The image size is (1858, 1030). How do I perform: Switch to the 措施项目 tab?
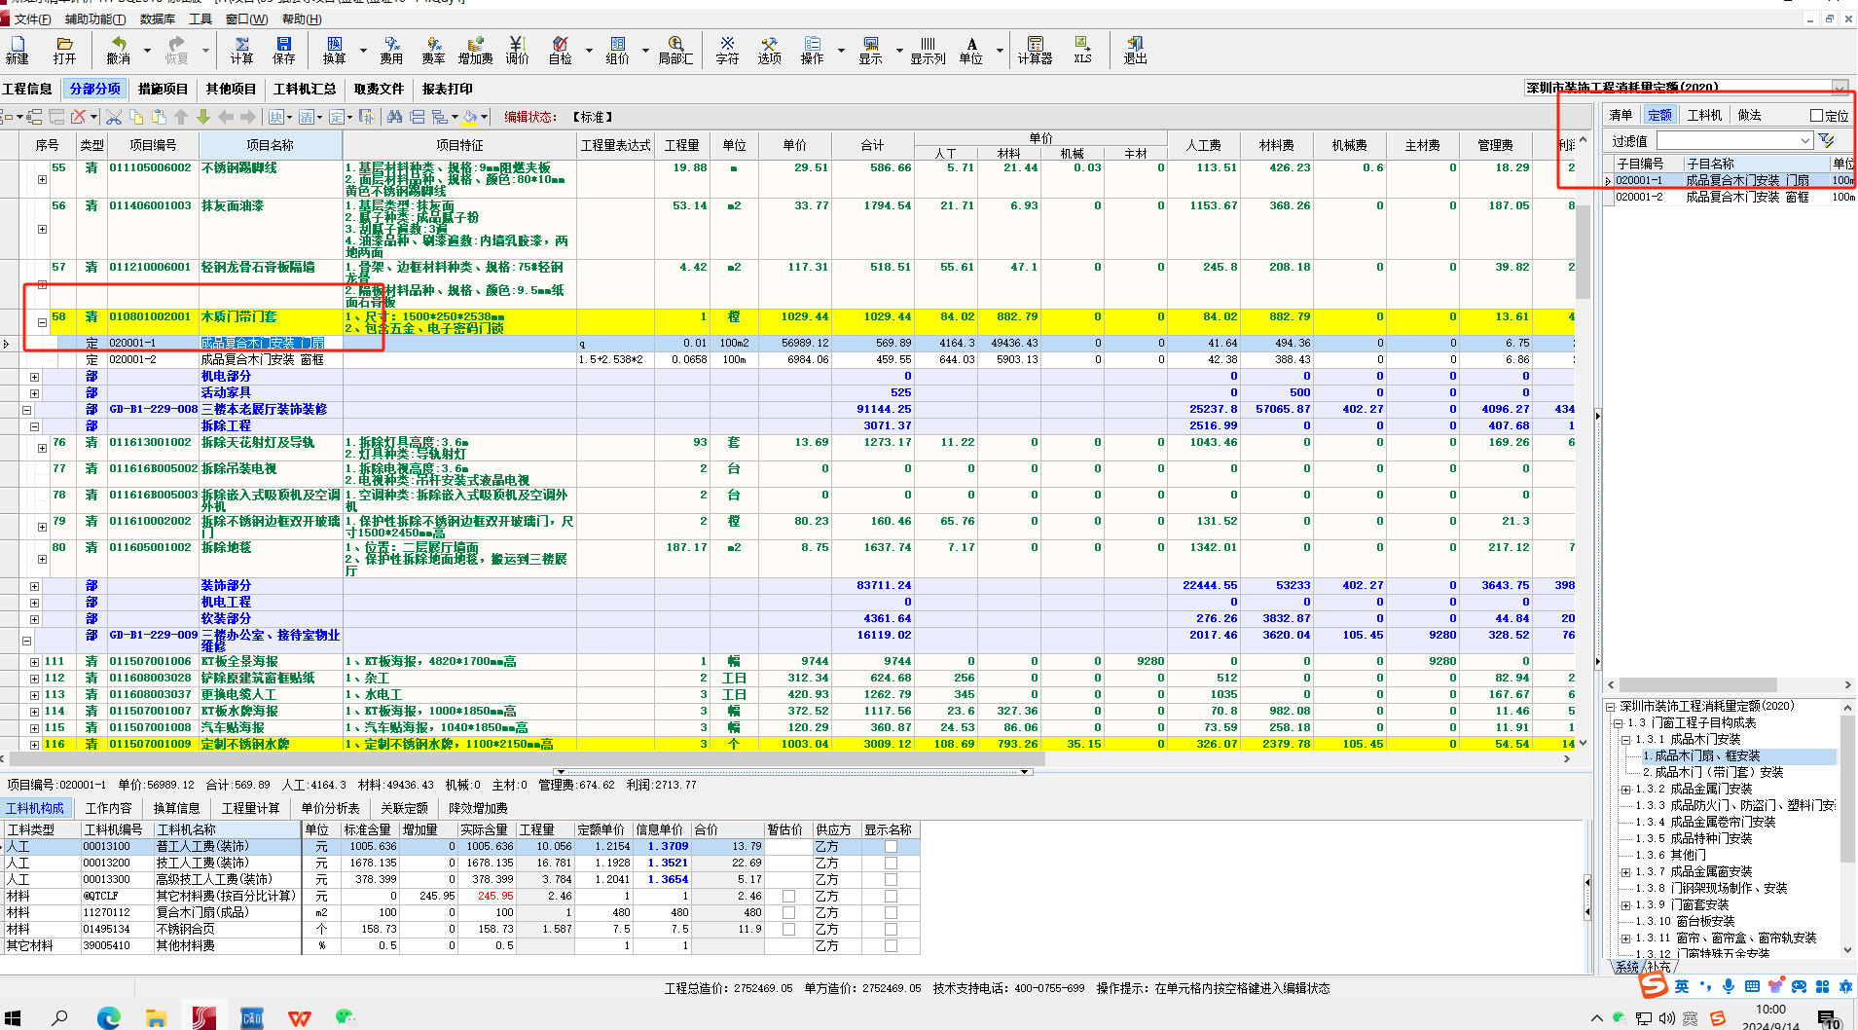point(163,89)
